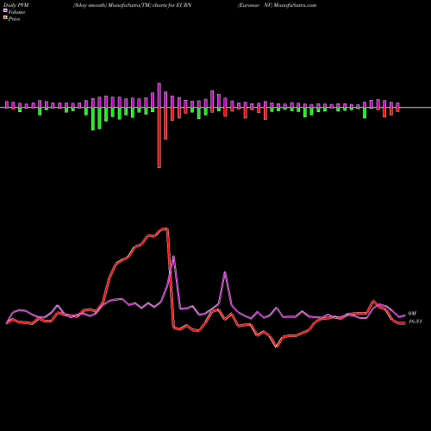The height and width of the screenshot is (431, 431).
Task: Click the '0M' volume value label
Action: (x=412, y=314)
